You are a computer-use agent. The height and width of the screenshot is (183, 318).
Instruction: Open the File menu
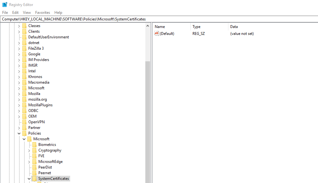point(5,13)
